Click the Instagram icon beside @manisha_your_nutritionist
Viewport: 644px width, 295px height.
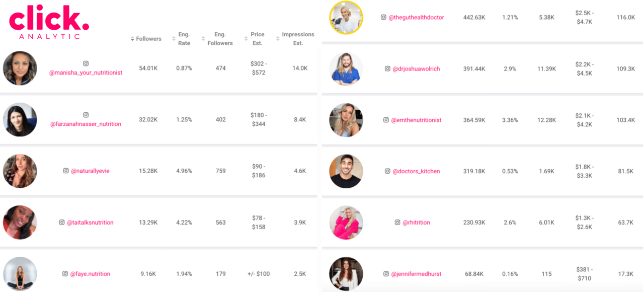(x=86, y=63)
